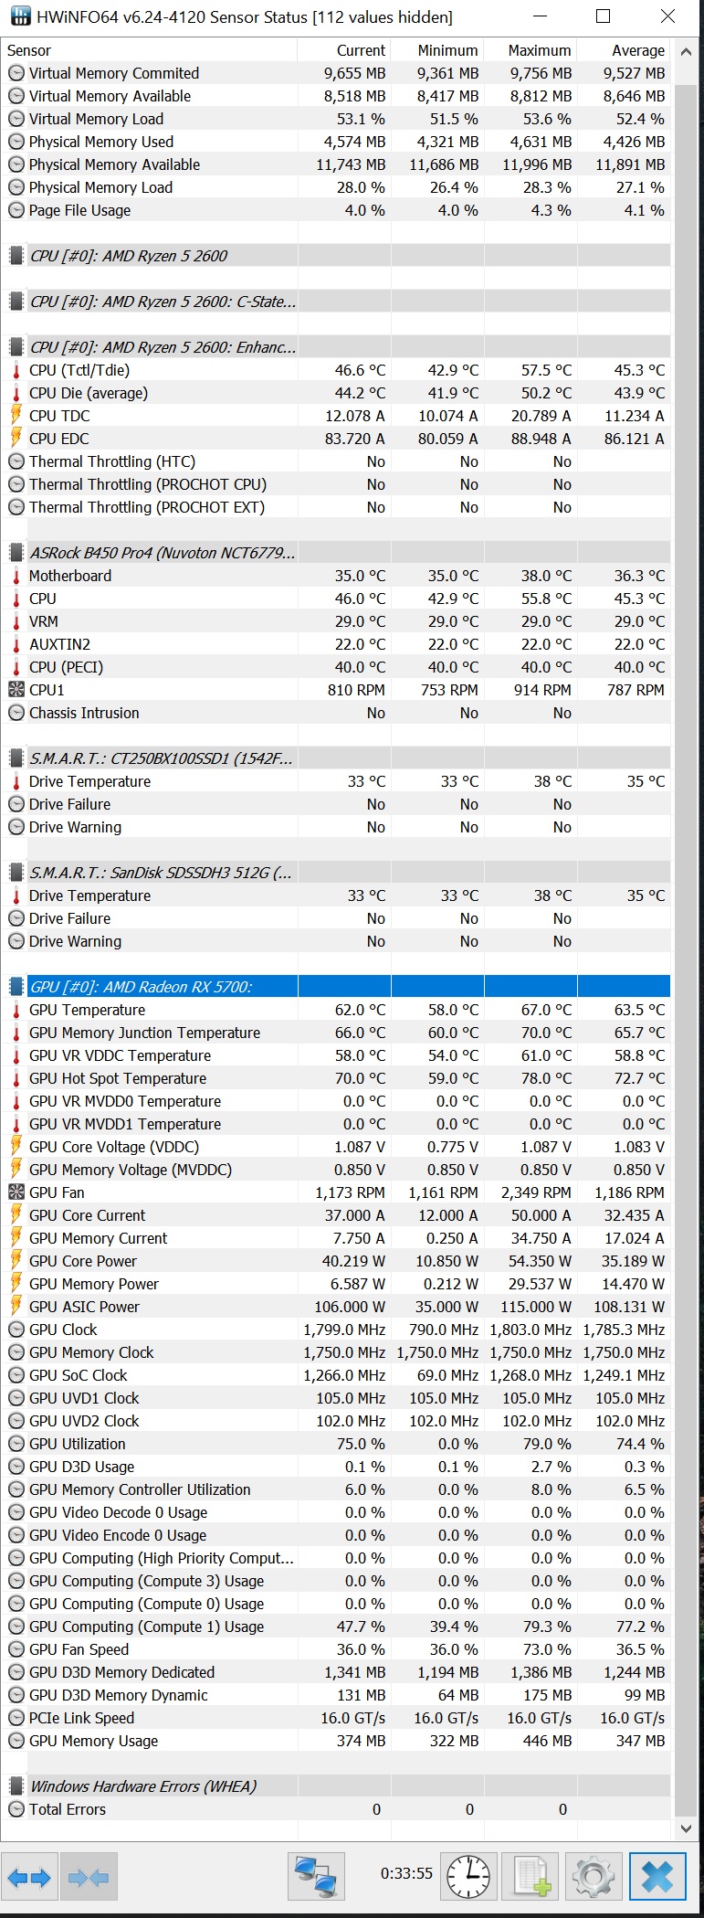The image size is (704, 1918).
Task: Select the GPU D3D Memory Dedicated row
Action: [x=336, y=1672]
